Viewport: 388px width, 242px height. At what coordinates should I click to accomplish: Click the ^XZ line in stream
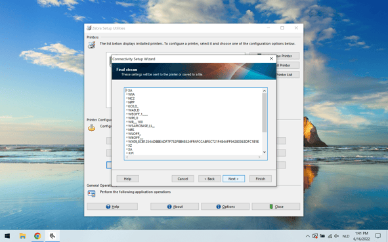pyautogui.click(x=129, y=146)
